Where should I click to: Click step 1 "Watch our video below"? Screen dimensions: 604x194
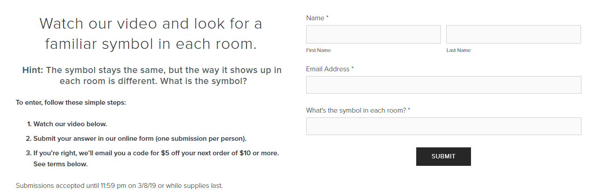coord(70,124)
